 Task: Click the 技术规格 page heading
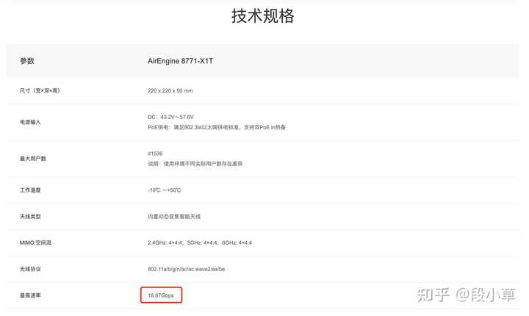point(262,16)
